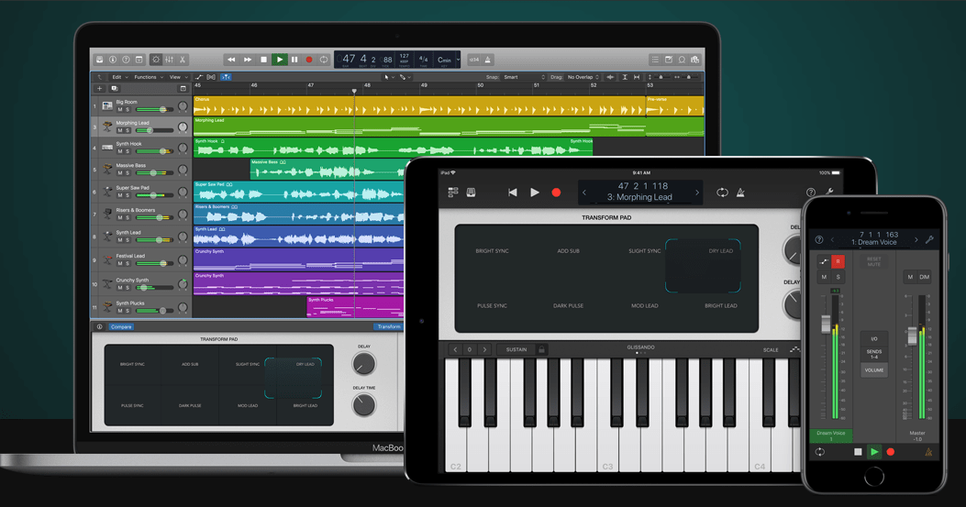Select ADD SUB on iPad Transform Pad
The height and width of the screenshot is (507, 966).
(x=568, y=251)
